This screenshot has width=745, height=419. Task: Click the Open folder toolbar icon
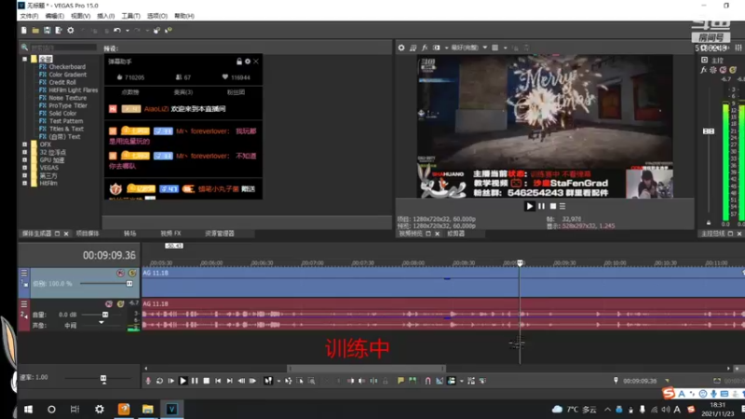(x=35, y=31)
